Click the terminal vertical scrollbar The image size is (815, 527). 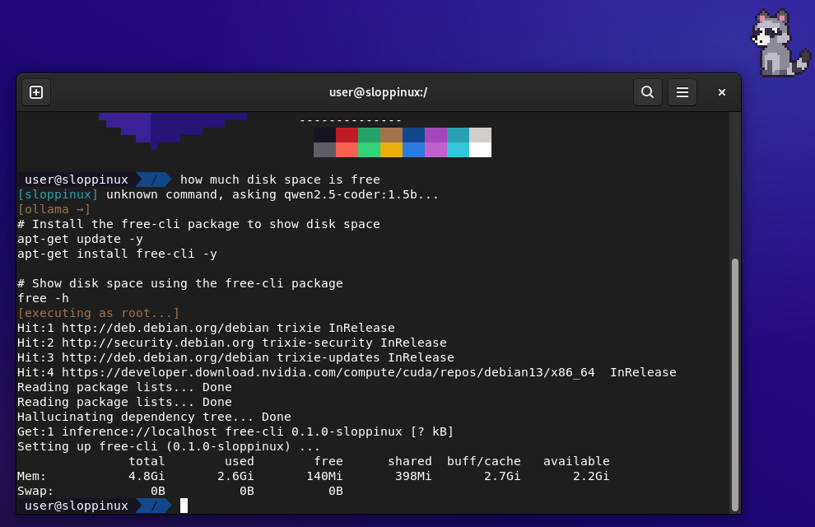pos(734,385)
